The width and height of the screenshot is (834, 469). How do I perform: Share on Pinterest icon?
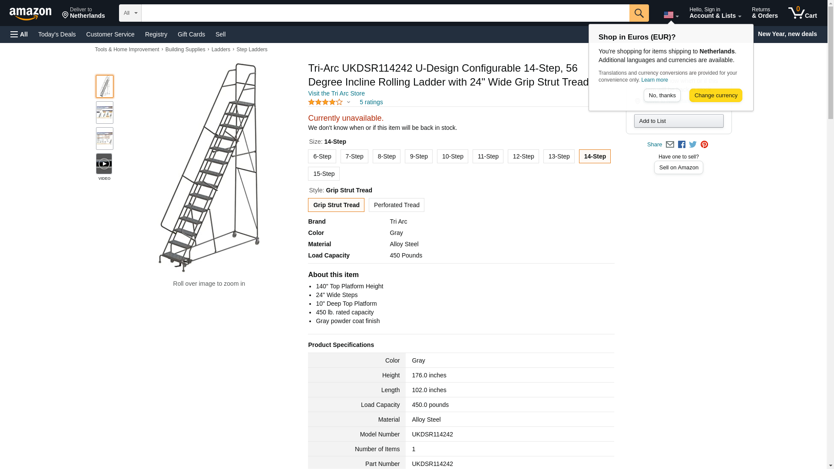tap(704, 145)
